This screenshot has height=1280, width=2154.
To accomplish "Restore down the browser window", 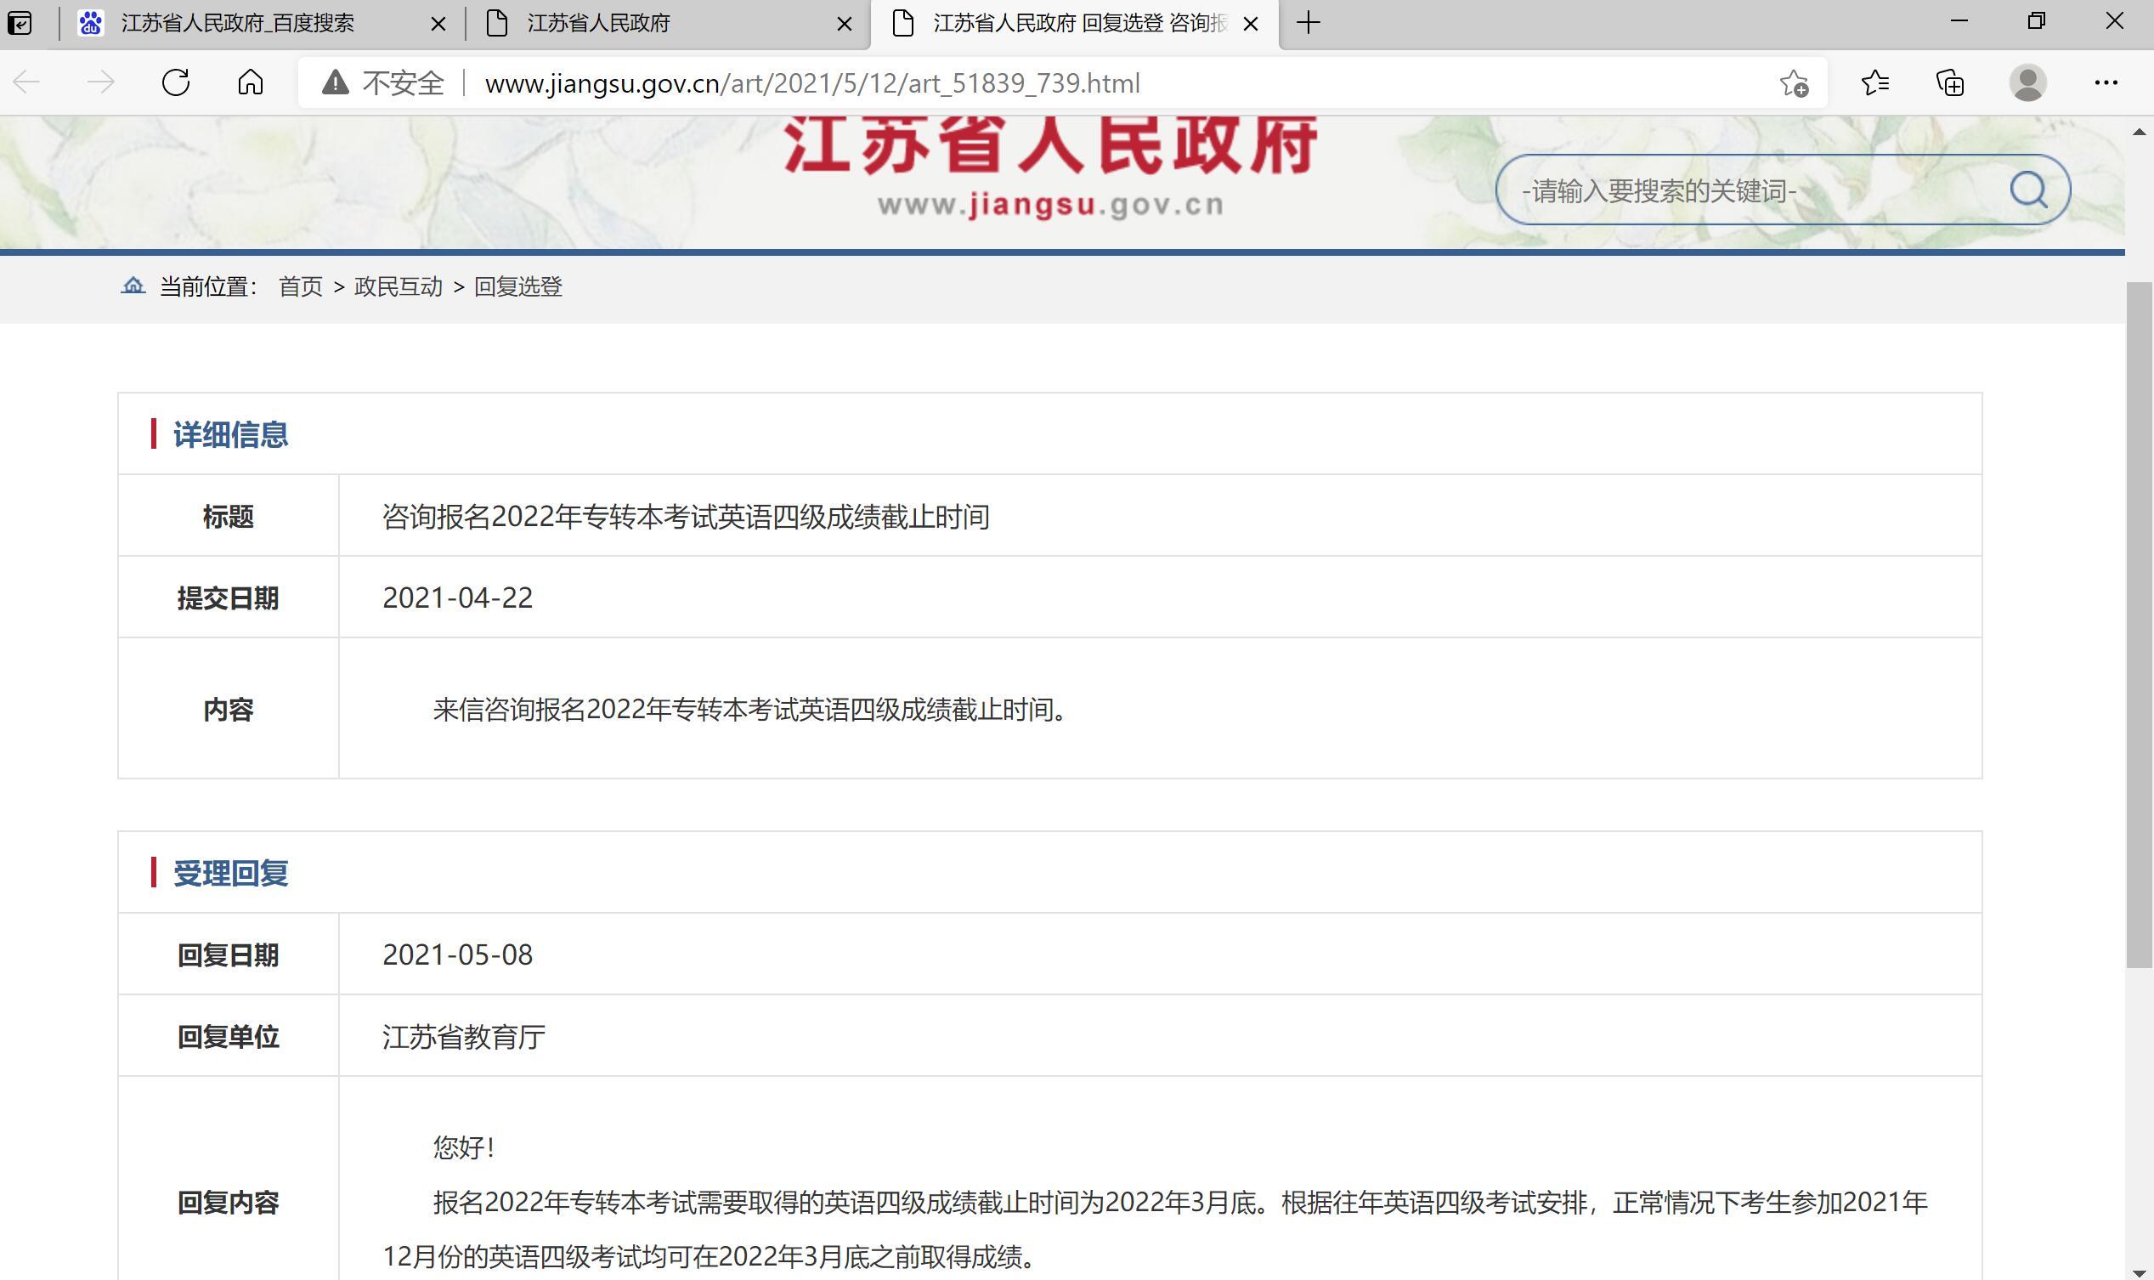I will (2037, 20).
